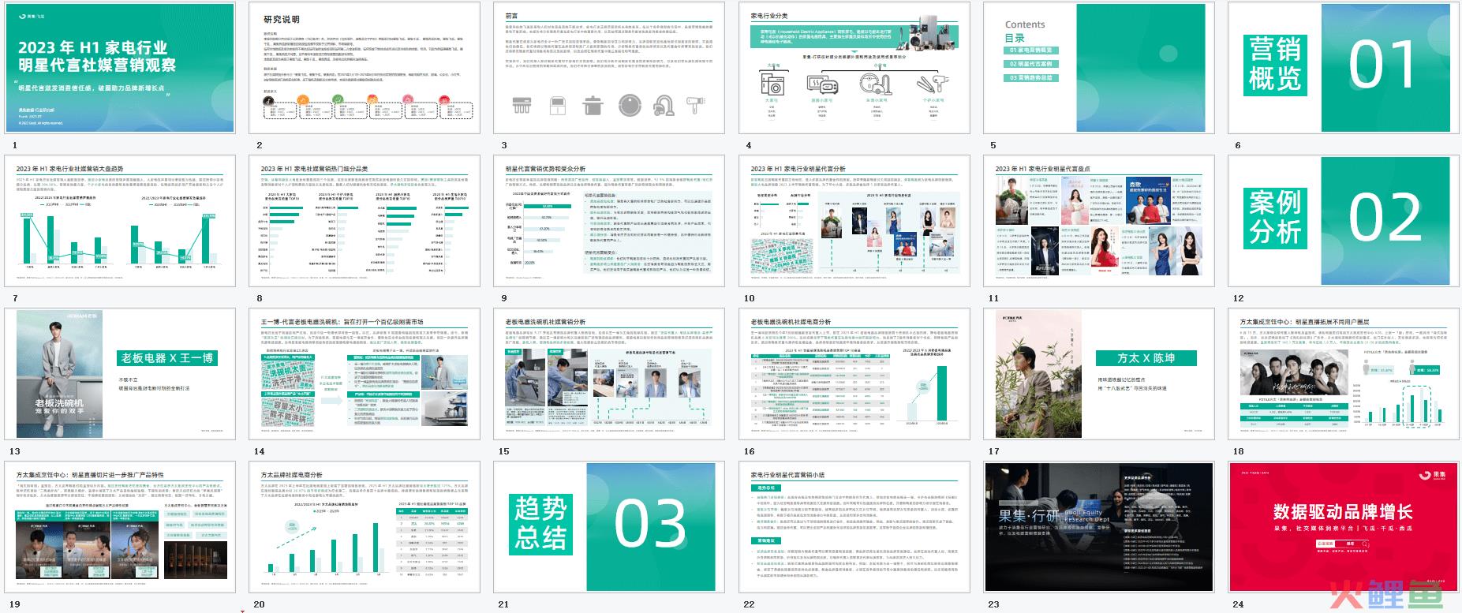The width and height of the screenshot is (1462, 613).
Task: Choose slide 10 家电行业明星代言分析
Action: (854, 220)
